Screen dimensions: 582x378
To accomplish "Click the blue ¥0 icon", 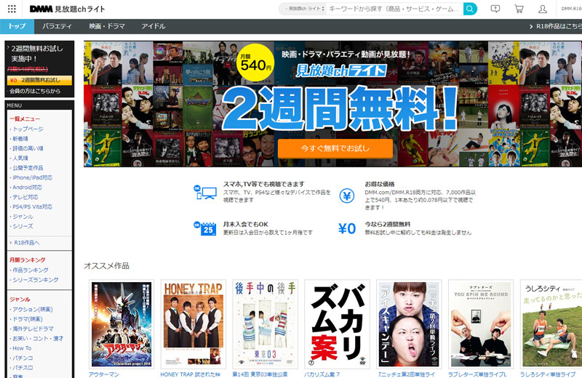I will click(x=347, y=228).
